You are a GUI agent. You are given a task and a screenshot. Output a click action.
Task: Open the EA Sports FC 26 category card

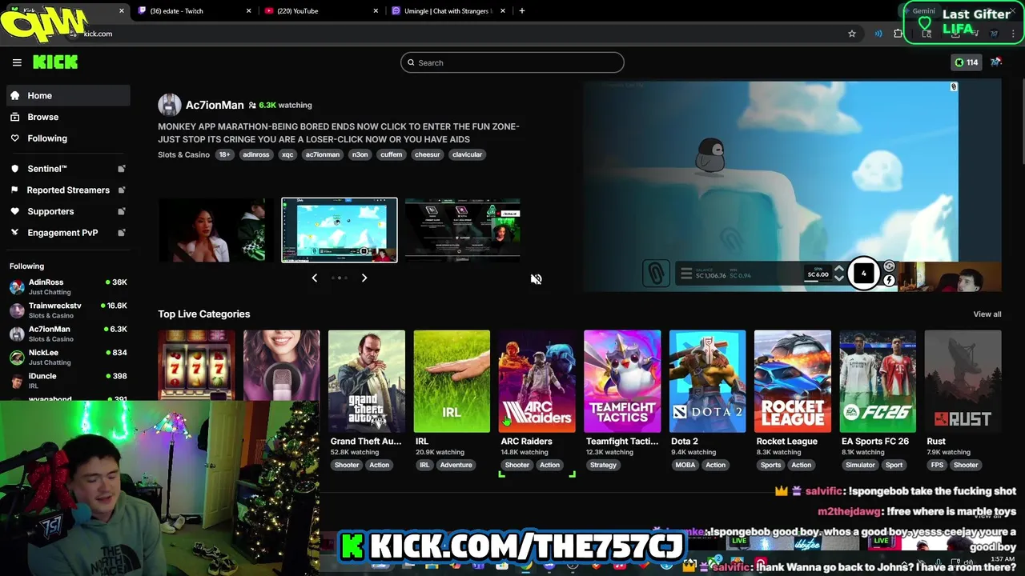tap(878, 382)
